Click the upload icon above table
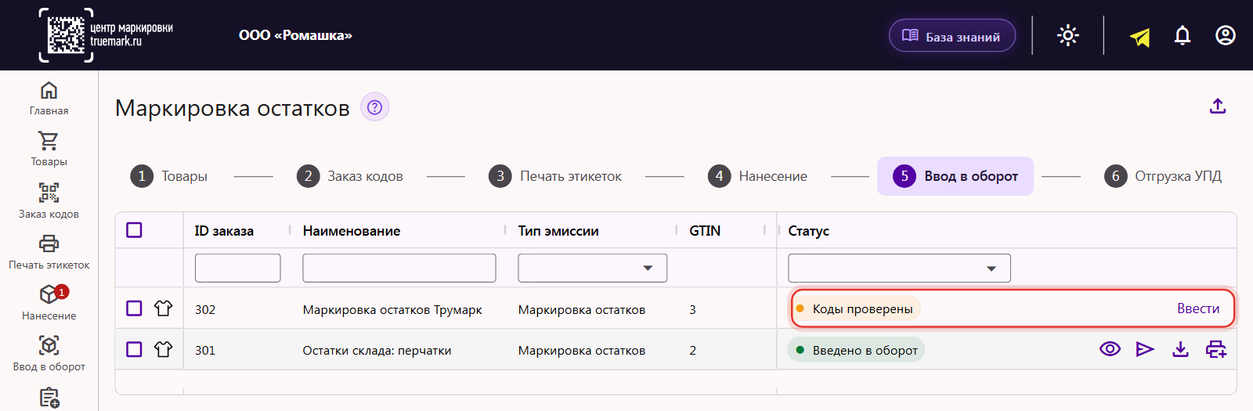 coord(1218,106)
